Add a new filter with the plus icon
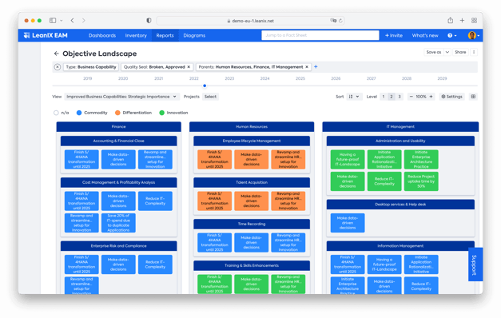The width and height of the screenshot is (501, 318). (x=316, y=67)
